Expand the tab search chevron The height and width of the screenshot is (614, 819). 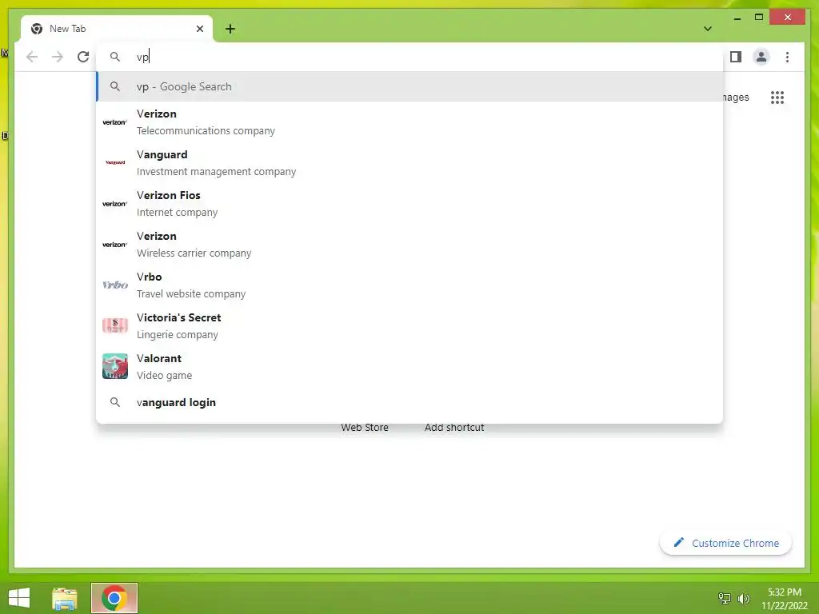(708, 29)
